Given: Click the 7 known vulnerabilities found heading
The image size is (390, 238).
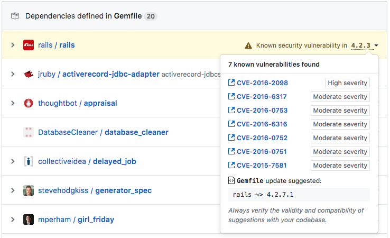Looking at the screenshot, I should click(x=274, y=64).
